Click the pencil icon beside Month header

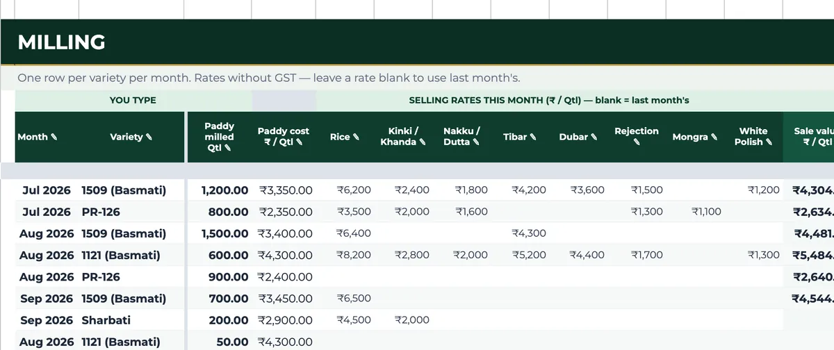click(55, 137)
